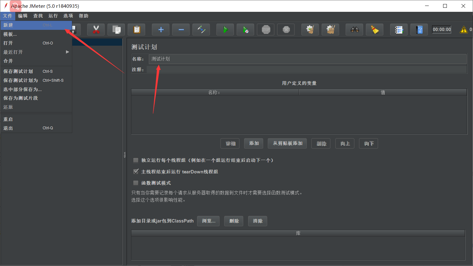This screenshot has width=473, height=266.
Task: Open Search with the binoculars icon
Action: 354,30
